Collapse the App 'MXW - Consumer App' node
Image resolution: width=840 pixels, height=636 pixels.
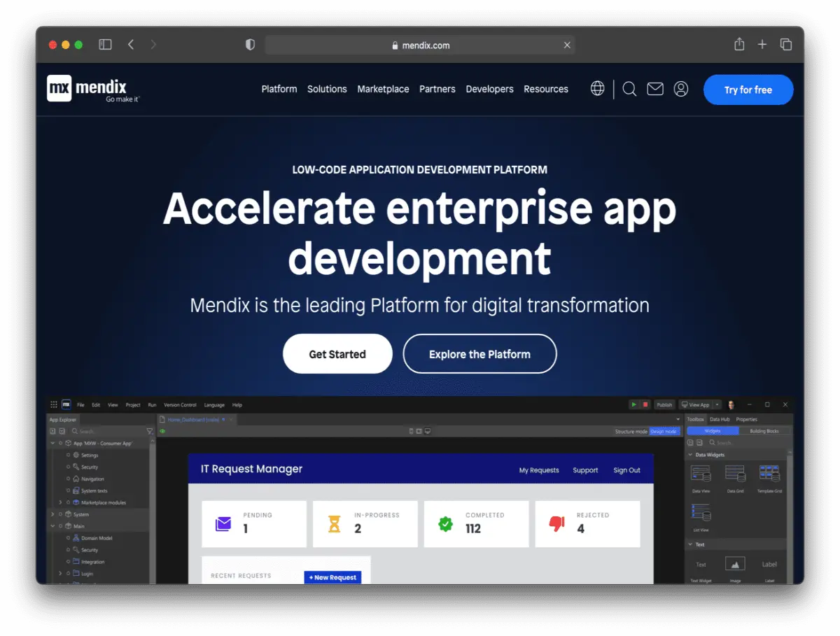click(52, 443)
